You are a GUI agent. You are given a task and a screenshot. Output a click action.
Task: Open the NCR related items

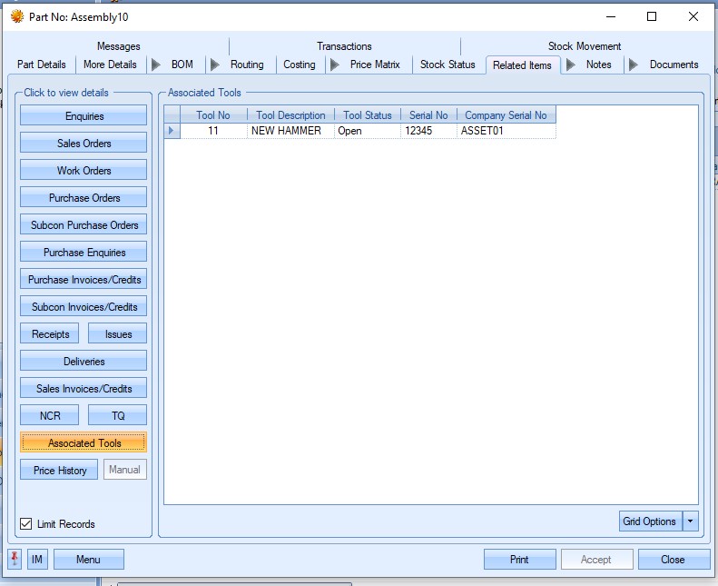50,416
